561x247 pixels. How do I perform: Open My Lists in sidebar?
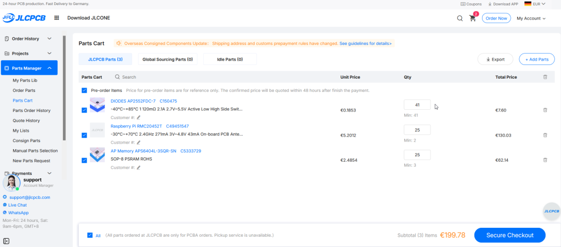coord(21,131)
